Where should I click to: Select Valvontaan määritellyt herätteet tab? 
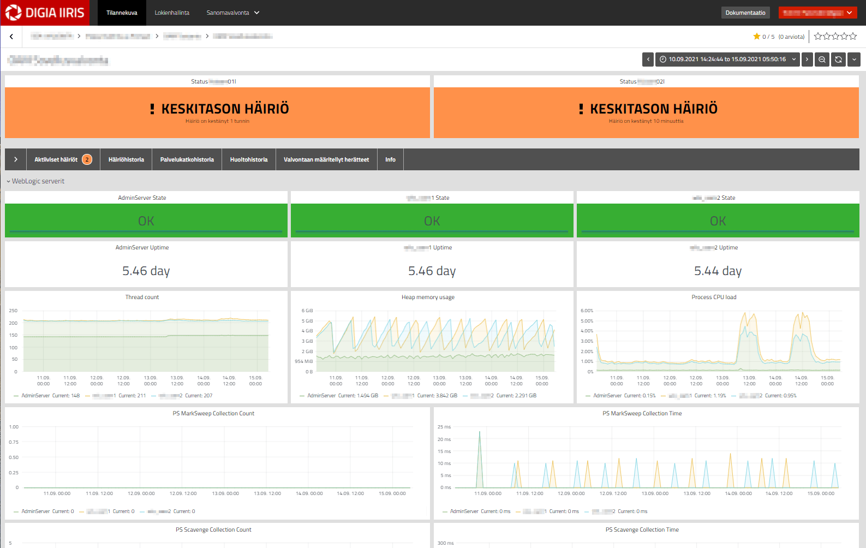(326, 159)
